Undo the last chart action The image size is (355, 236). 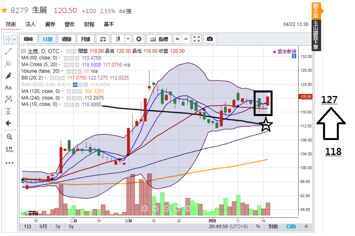coord(178,39)
